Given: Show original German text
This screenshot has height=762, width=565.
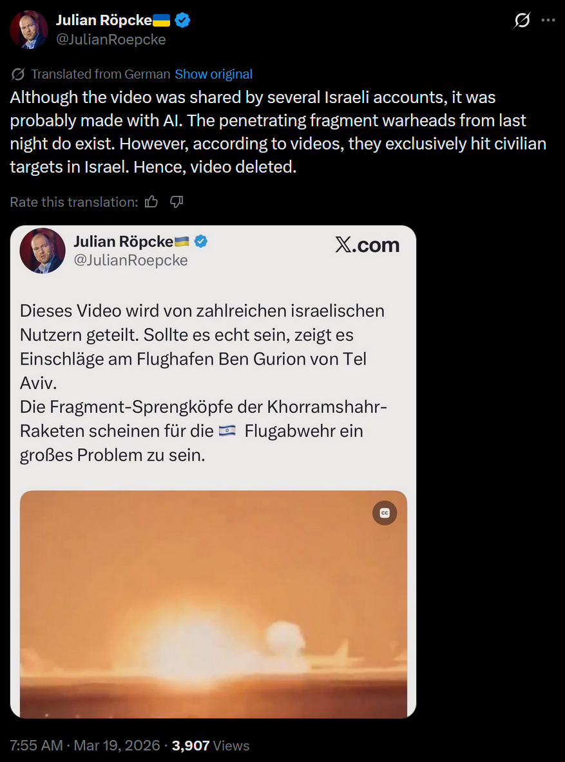Looking at the screenshot, I should tap(213, 74).
